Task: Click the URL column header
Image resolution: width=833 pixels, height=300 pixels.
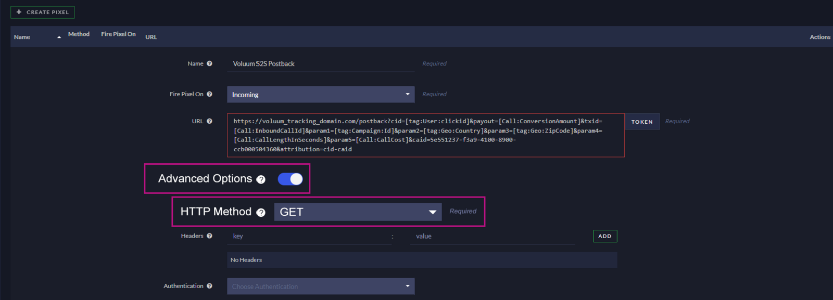Action: tap(151, 37)
